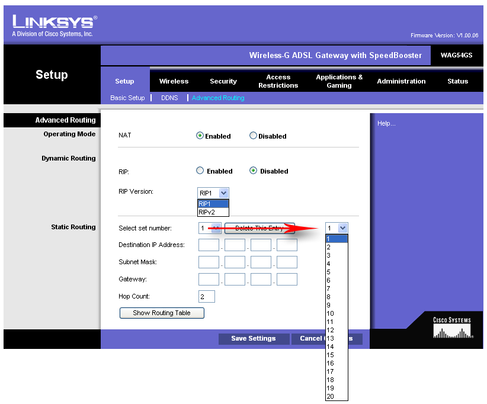Open Applications & Gaming tab

[x=339, y=81]
